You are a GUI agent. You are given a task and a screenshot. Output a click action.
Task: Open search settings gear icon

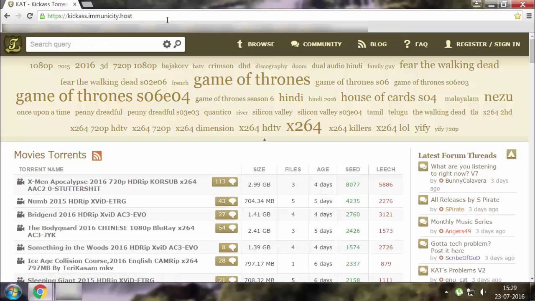(x=167, y=44)
